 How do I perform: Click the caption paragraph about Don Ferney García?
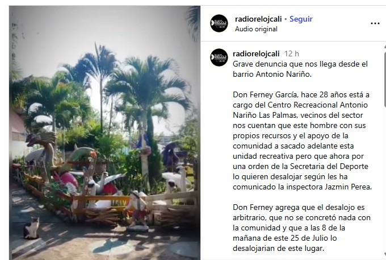[x=302, y=141]
